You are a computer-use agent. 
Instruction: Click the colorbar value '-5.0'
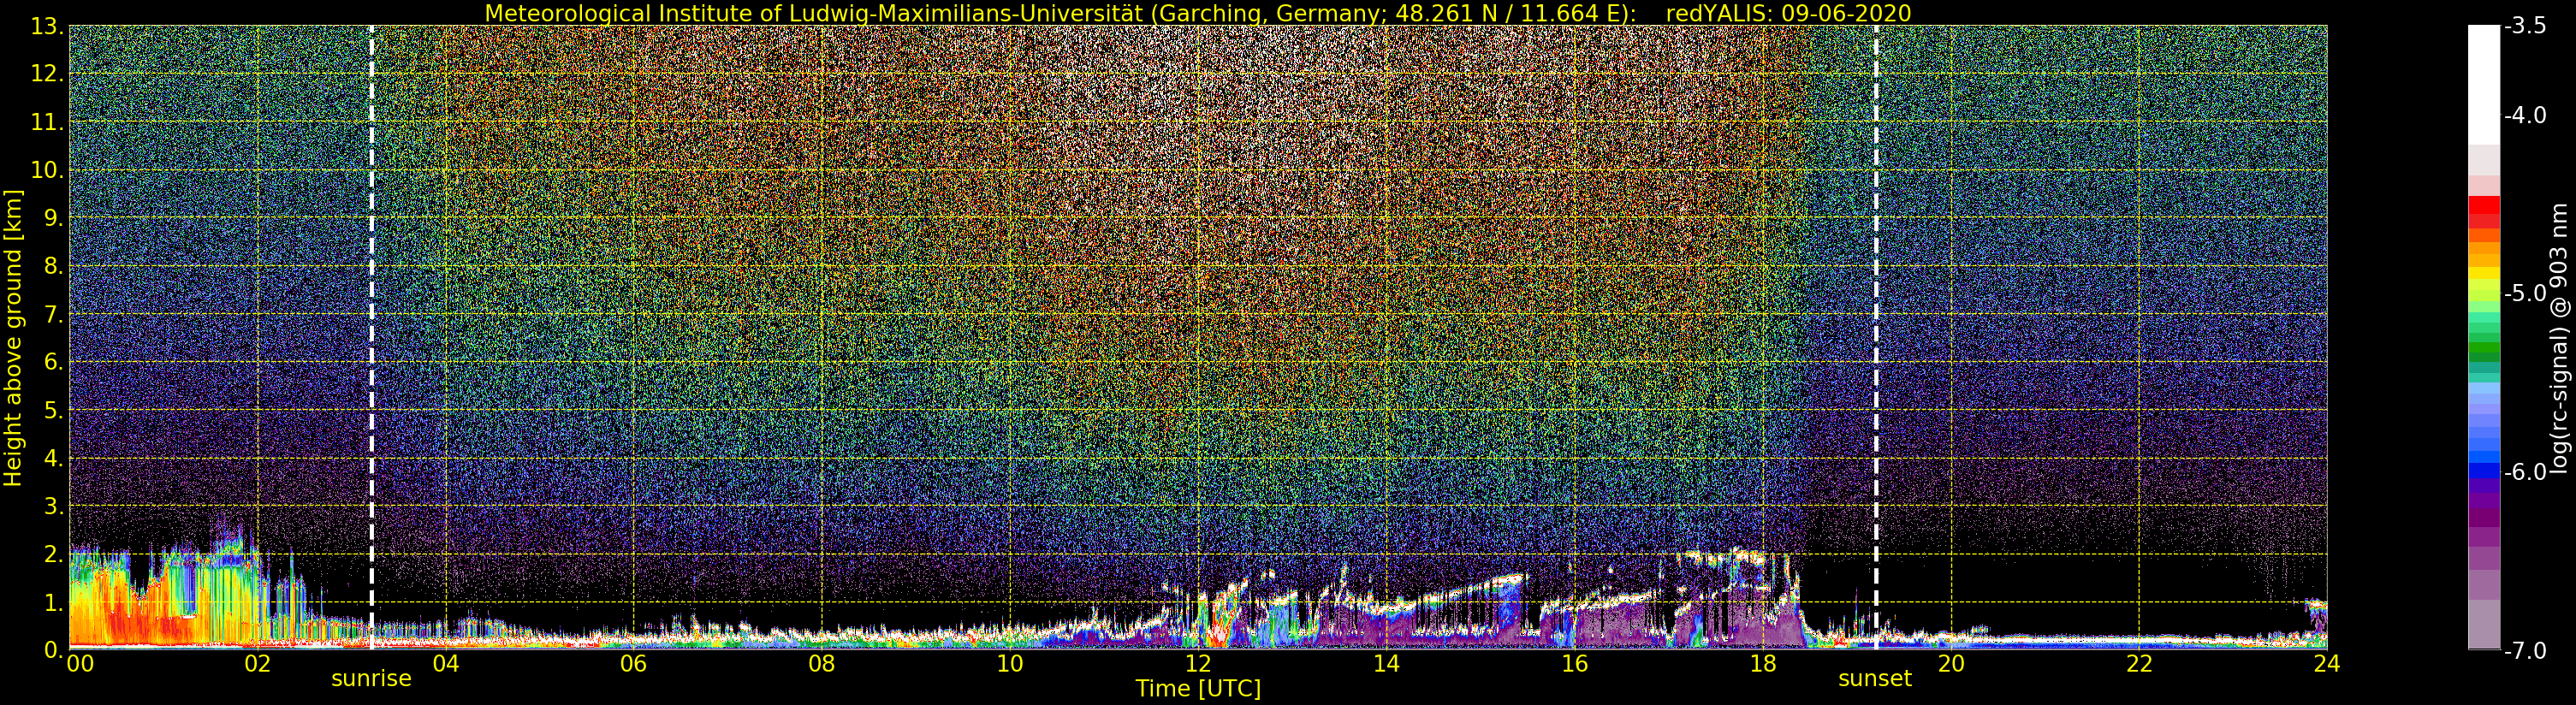(x=2525, y=293)
